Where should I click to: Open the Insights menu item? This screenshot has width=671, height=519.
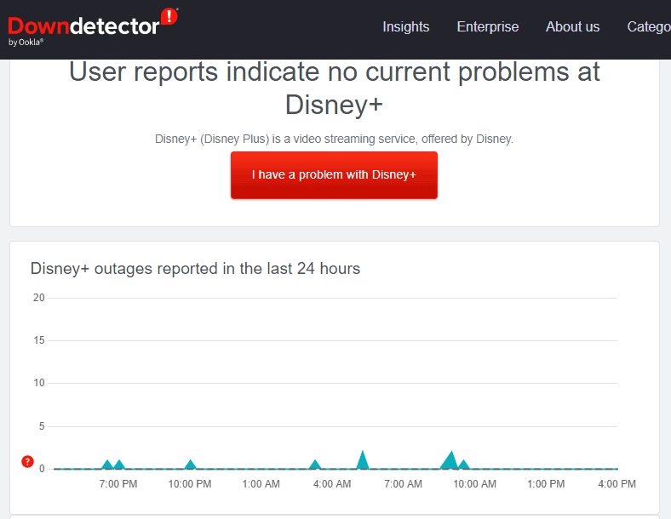(x=405, y=27)
